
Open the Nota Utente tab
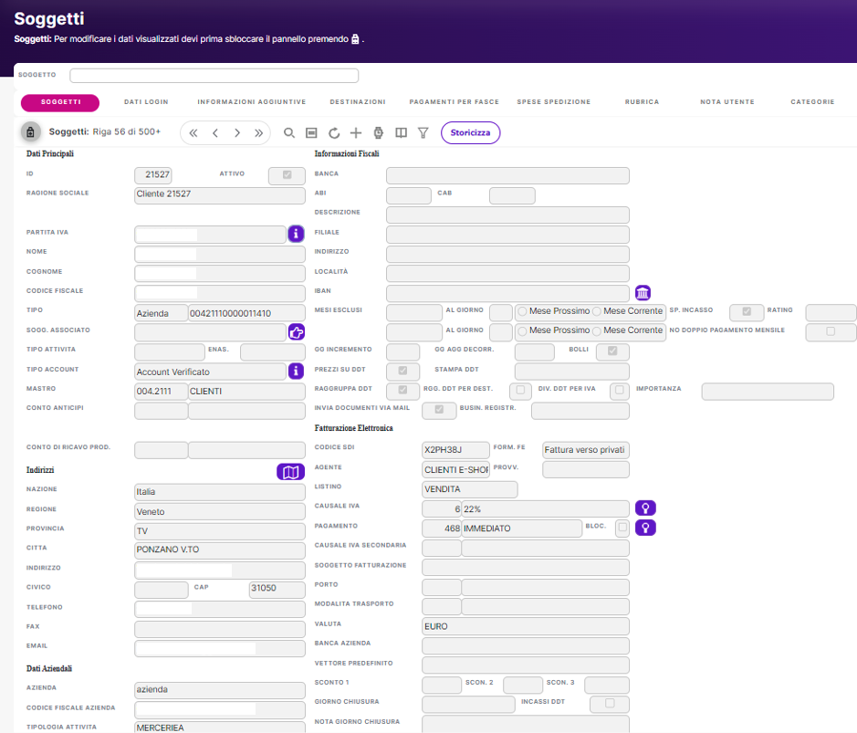pos(726,102)
